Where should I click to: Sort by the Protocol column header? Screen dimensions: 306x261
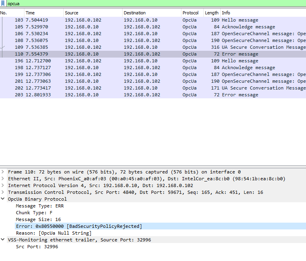(x=190, y=13)
